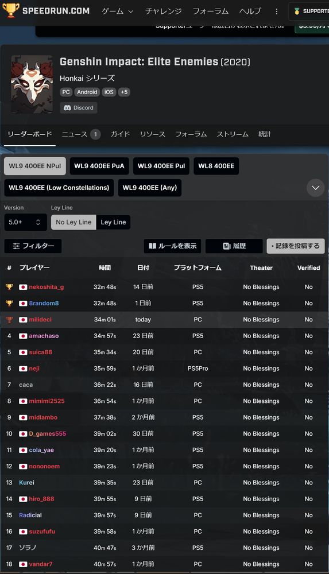Open miiideci player profile
The image size is (329, 574).
pyautogui.click(x=40, y=320)
